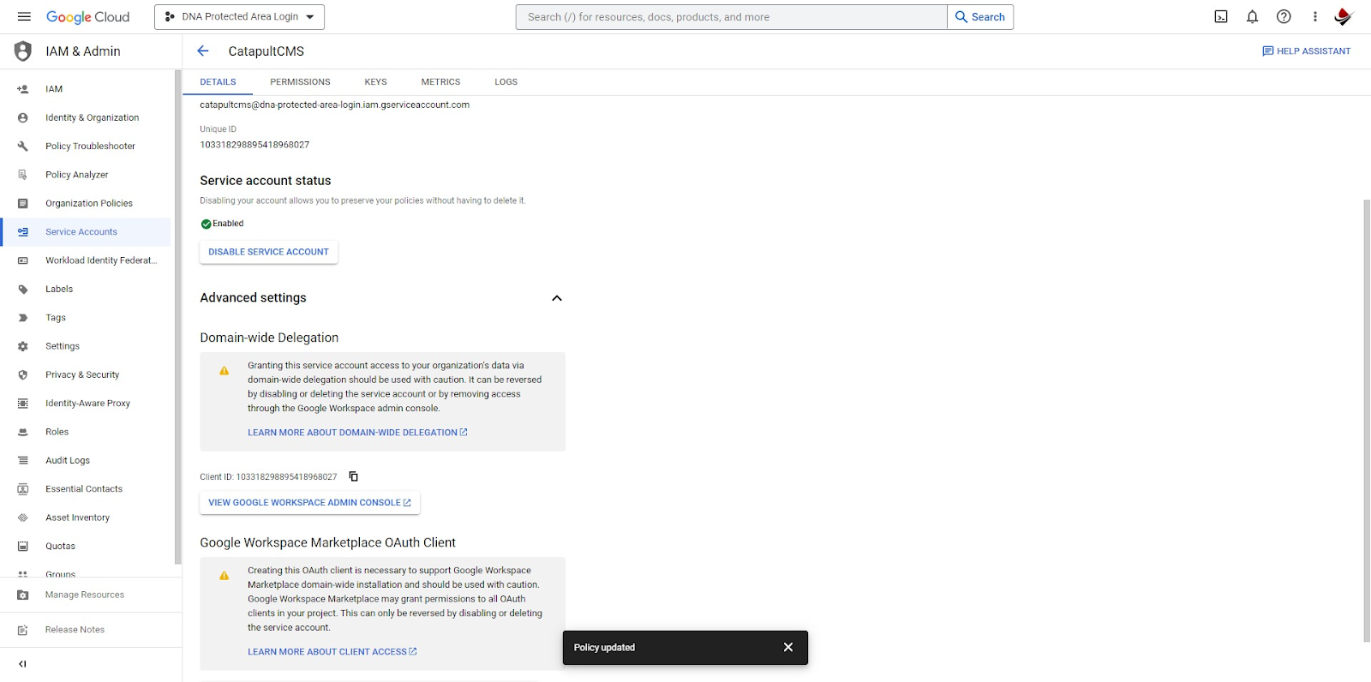Click View Google Workspace Admin Console
Screen dimensions: 1371x682
pyautogui.click(x=309, y=503)
